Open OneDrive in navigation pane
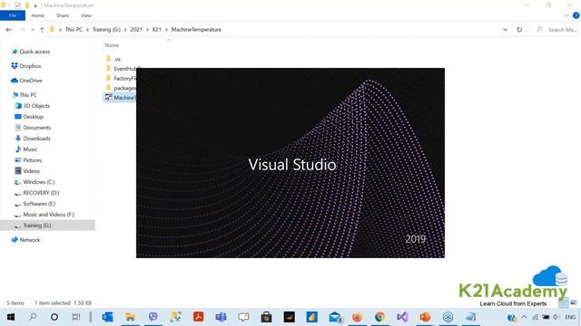 (x=26, y=81)
